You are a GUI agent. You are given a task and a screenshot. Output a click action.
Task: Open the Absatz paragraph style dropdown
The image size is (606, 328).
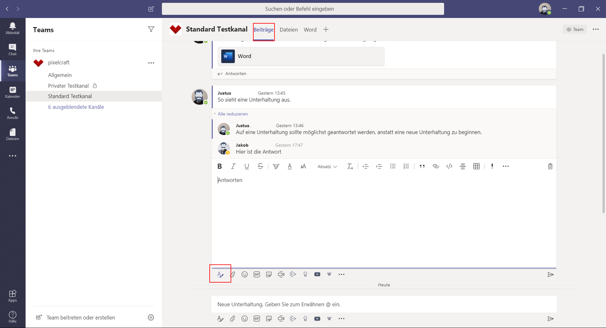point(327,167)
